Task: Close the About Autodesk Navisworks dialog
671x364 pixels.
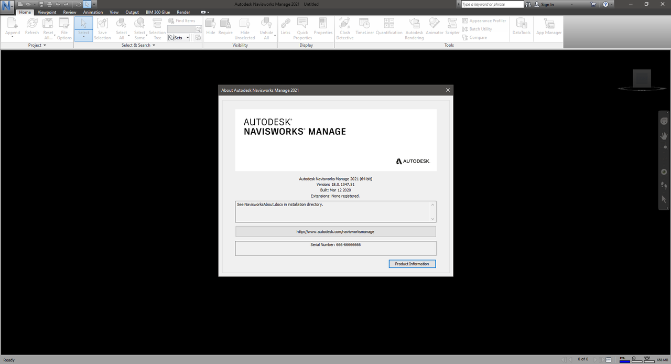Action: (448, 90)
